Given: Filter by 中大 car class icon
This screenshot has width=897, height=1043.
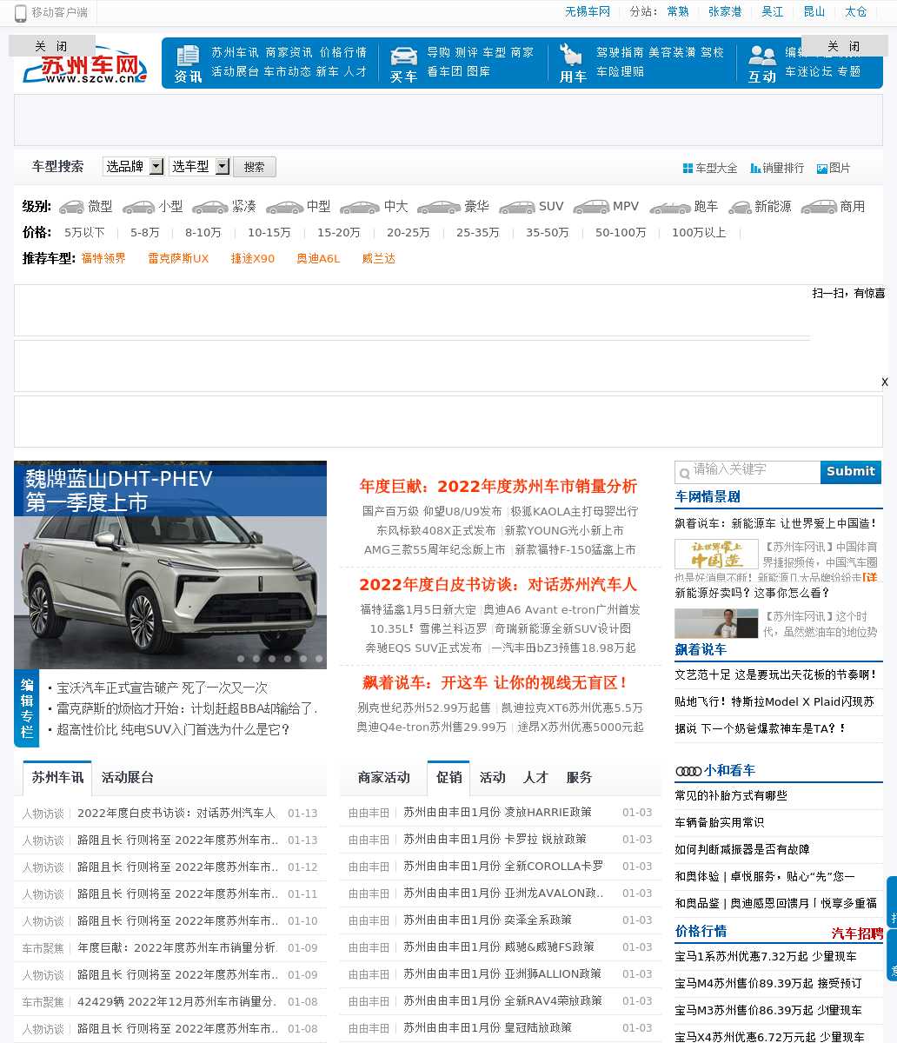Looking at the screenshot, I should pyautogui.click(x=360, y=207).
